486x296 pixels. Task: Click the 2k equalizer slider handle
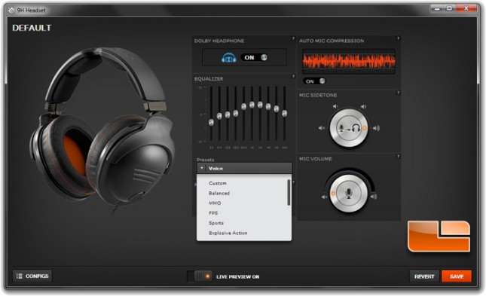(x=260, y=105)
